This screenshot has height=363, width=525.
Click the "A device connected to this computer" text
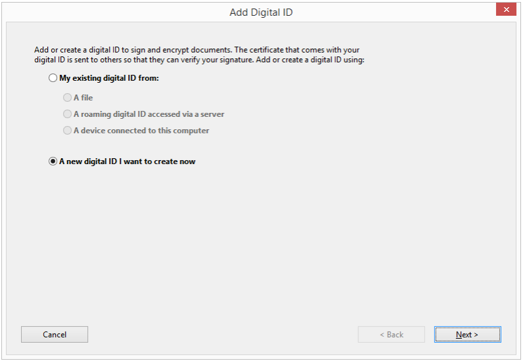(x=141, y=131)
